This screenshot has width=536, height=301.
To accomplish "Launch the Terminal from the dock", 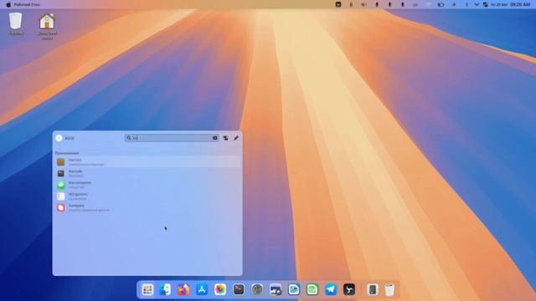I will 239,290.
